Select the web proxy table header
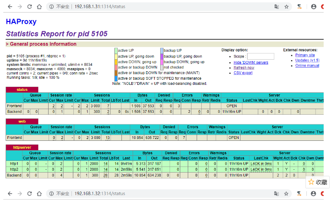The width and height of the screenshot is (333, 201). point(22,122)
